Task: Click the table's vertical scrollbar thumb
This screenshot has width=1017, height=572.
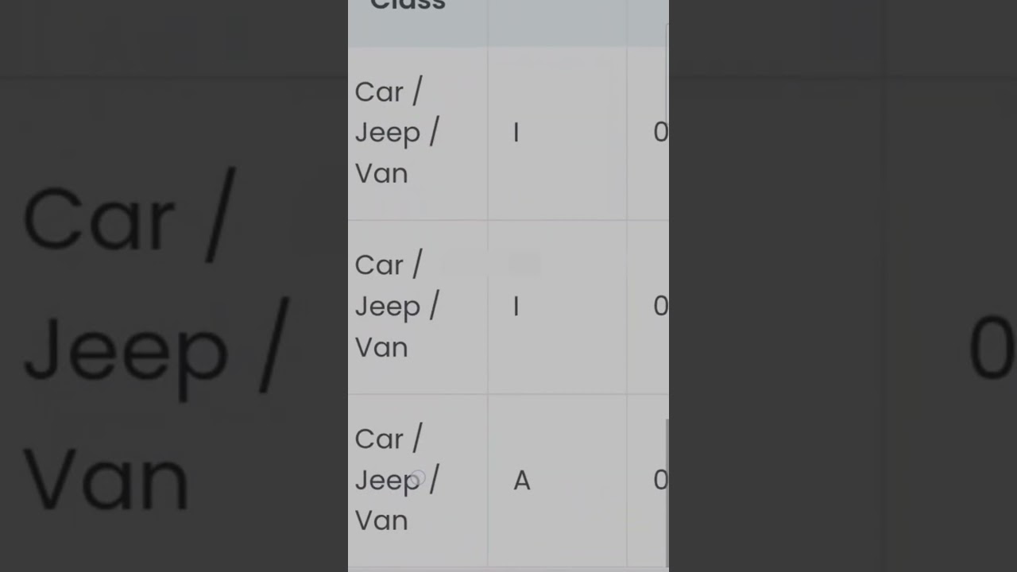Action: pos(667,489)
